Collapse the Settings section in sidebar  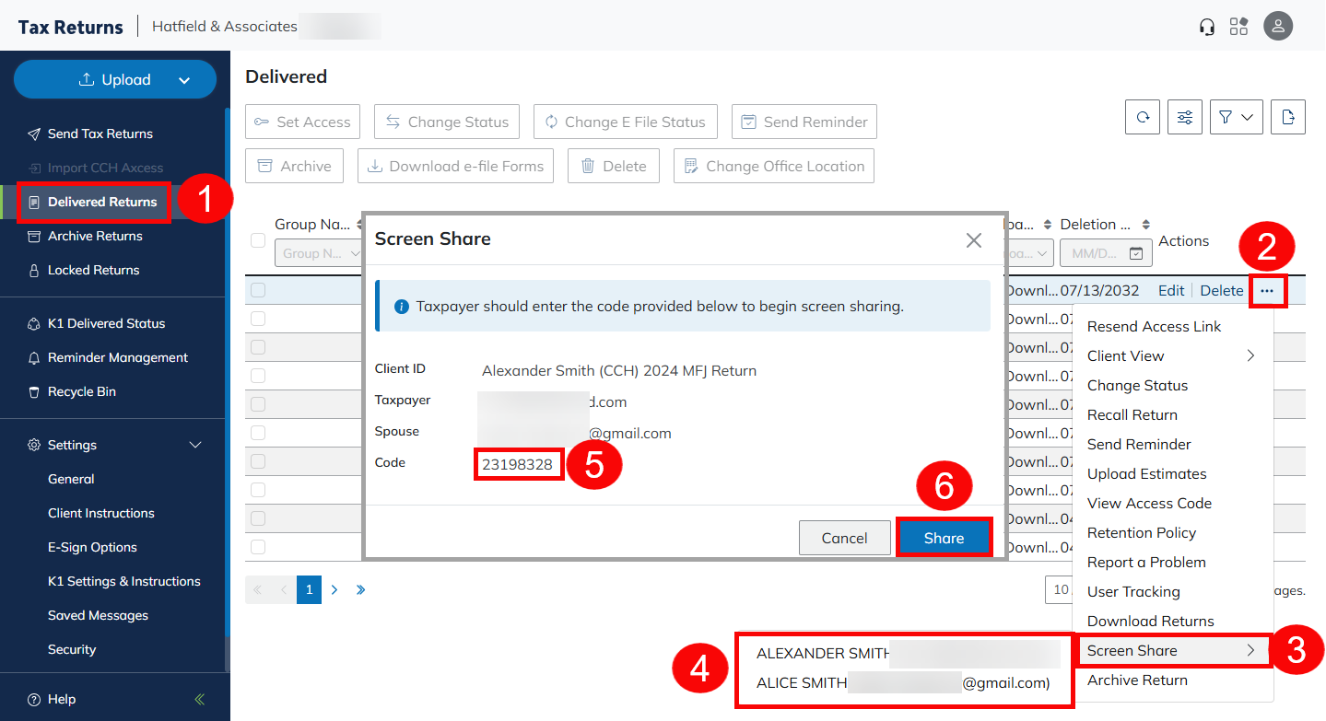(x=195, y=445)
